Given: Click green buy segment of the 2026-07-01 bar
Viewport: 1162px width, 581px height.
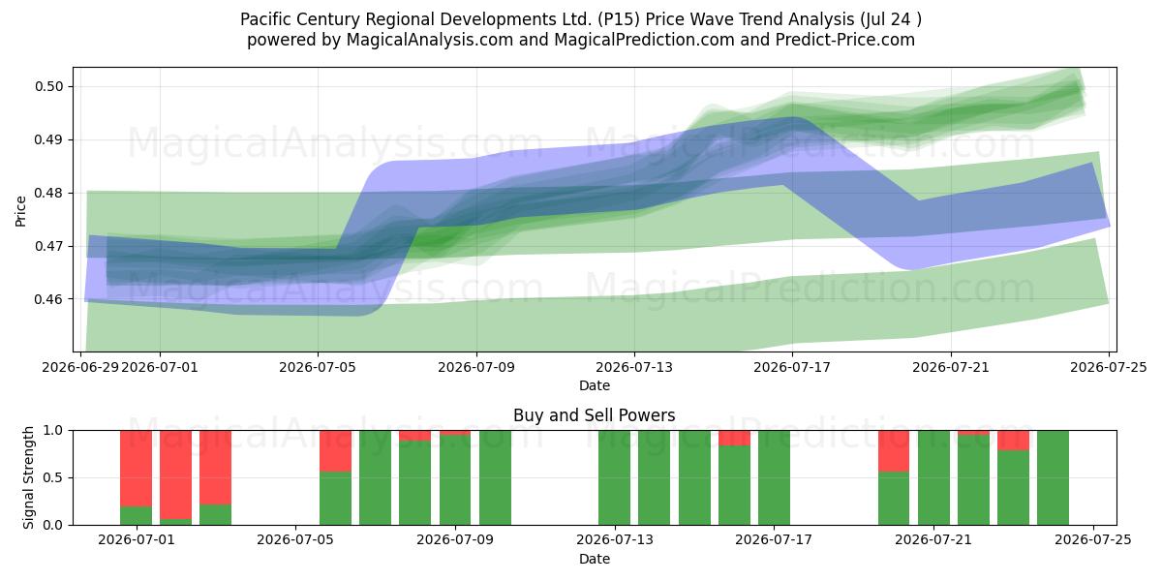Looking at the screenshot, I should click(x=137, y=516).
